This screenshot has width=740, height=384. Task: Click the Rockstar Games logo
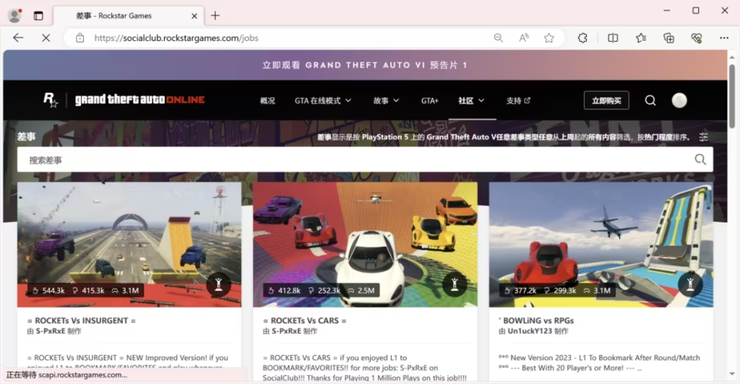coord(51,100)
